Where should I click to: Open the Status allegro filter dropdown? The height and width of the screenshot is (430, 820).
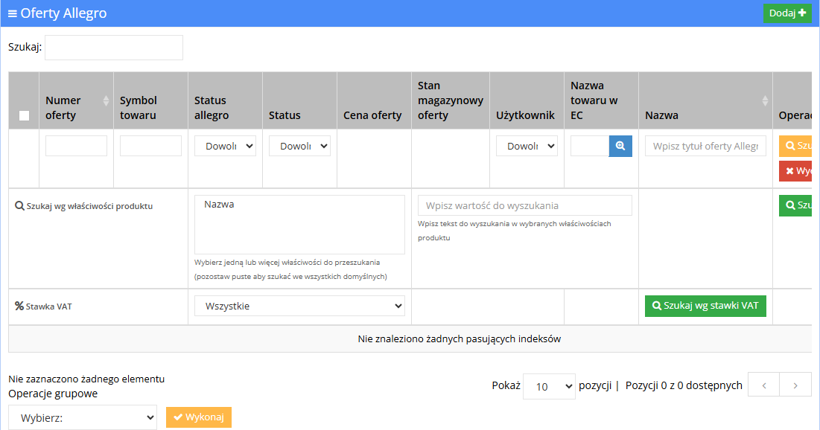click(x=225, y=146)
